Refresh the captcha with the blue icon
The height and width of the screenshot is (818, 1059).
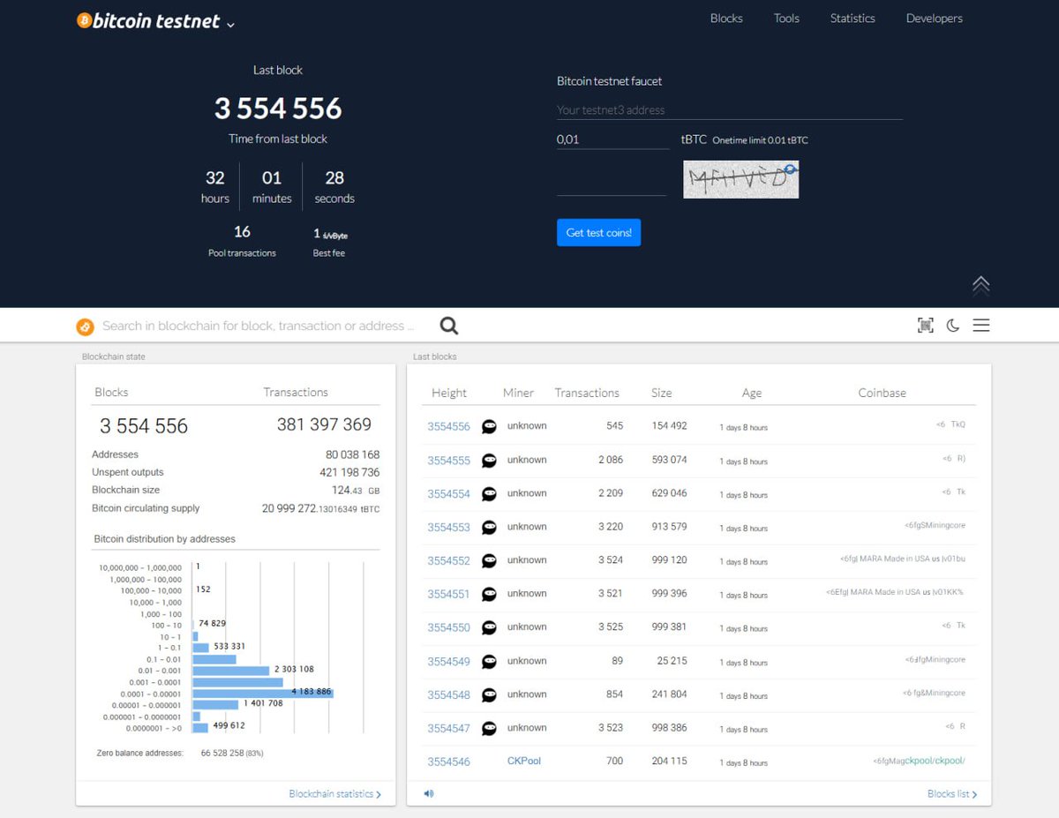pos(791,168)
